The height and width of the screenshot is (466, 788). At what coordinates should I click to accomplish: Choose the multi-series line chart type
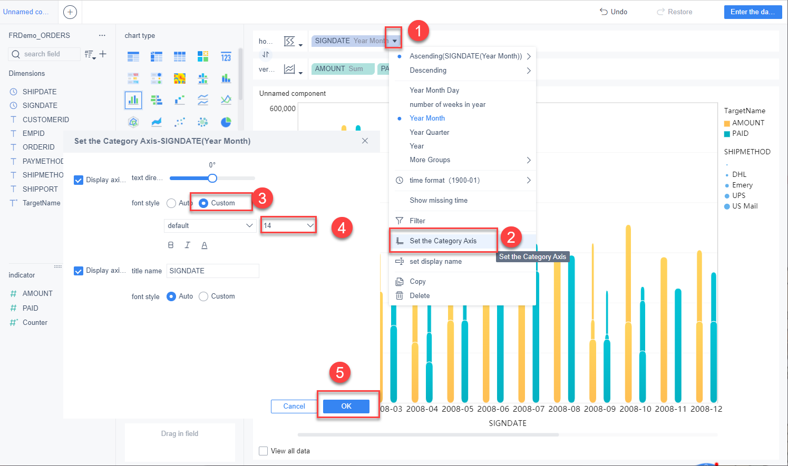[226, 100]
